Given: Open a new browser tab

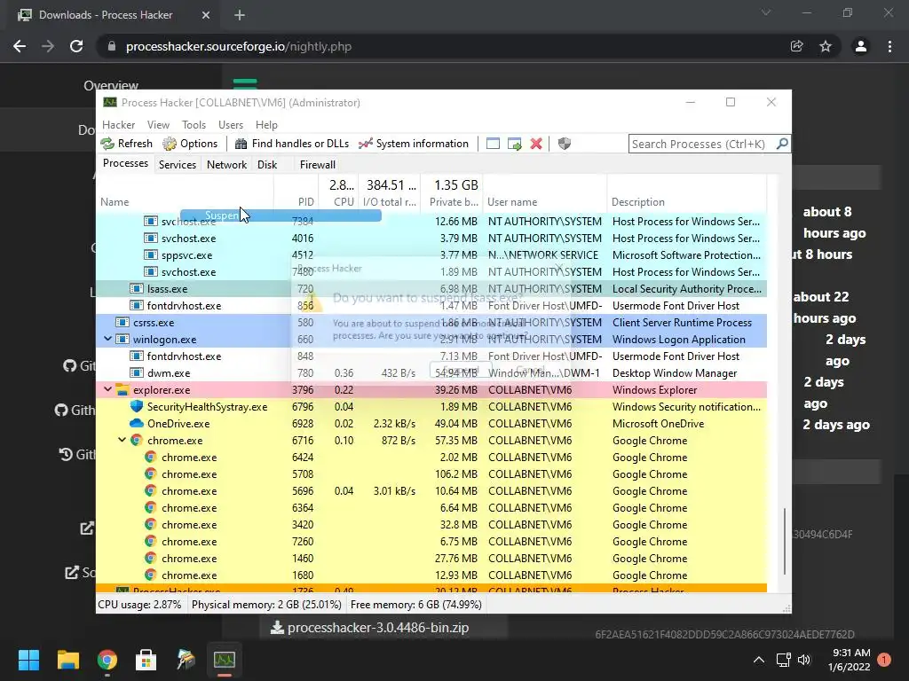Looking at the screenshot, I should tap(240, 16).
